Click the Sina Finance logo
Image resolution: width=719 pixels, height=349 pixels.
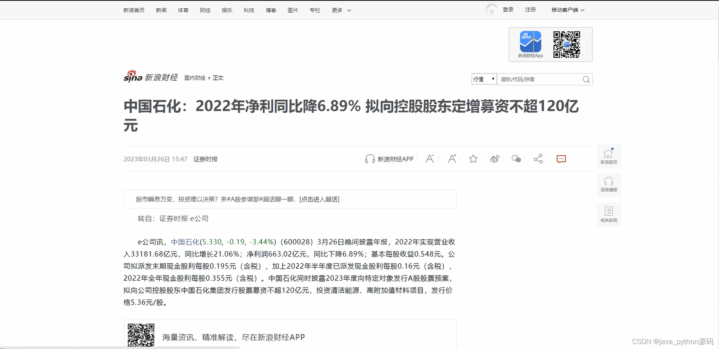pyautogui.click(x=151, y=77)
